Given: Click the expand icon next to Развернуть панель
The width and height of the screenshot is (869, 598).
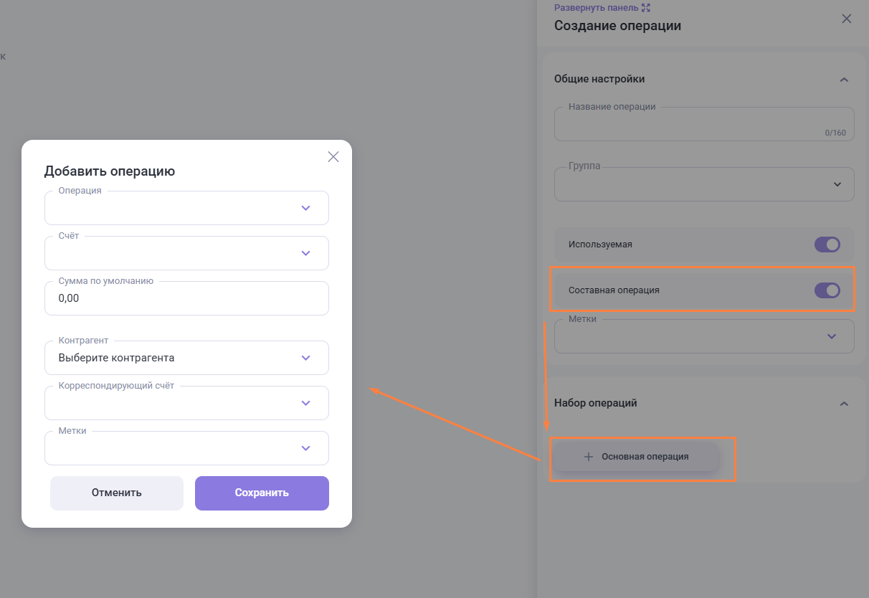Looking at the screenshot, I should [x=646, y=8].
